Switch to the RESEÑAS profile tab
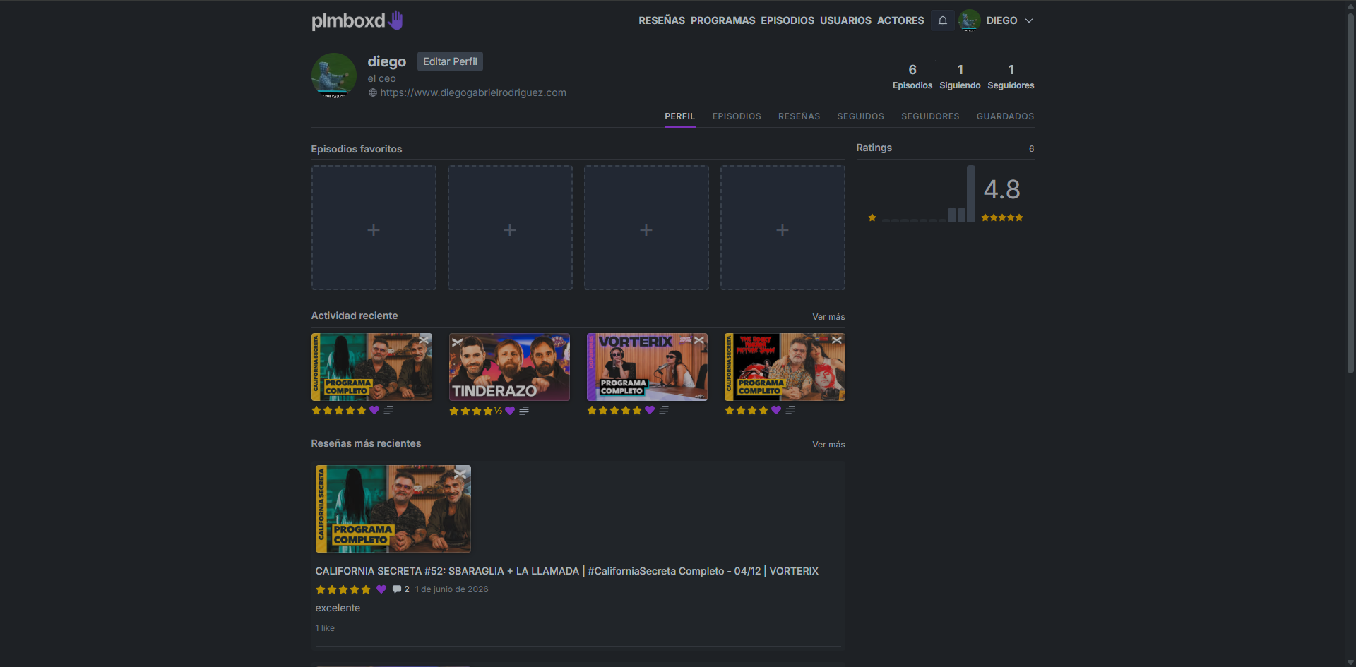1356x667 pixels. 799,116
